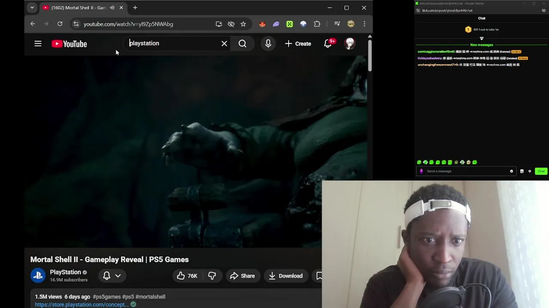Open the store.playstation.com concept link
This screenshot has width=549, height=308.
pyautogui.click(x=81, y=305)
